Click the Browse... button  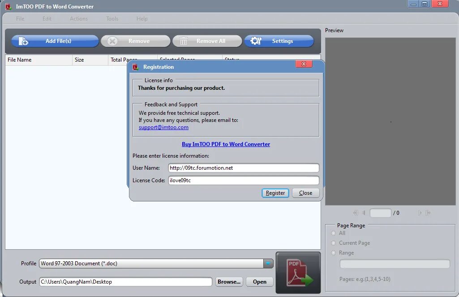click(x=229, y=282)
